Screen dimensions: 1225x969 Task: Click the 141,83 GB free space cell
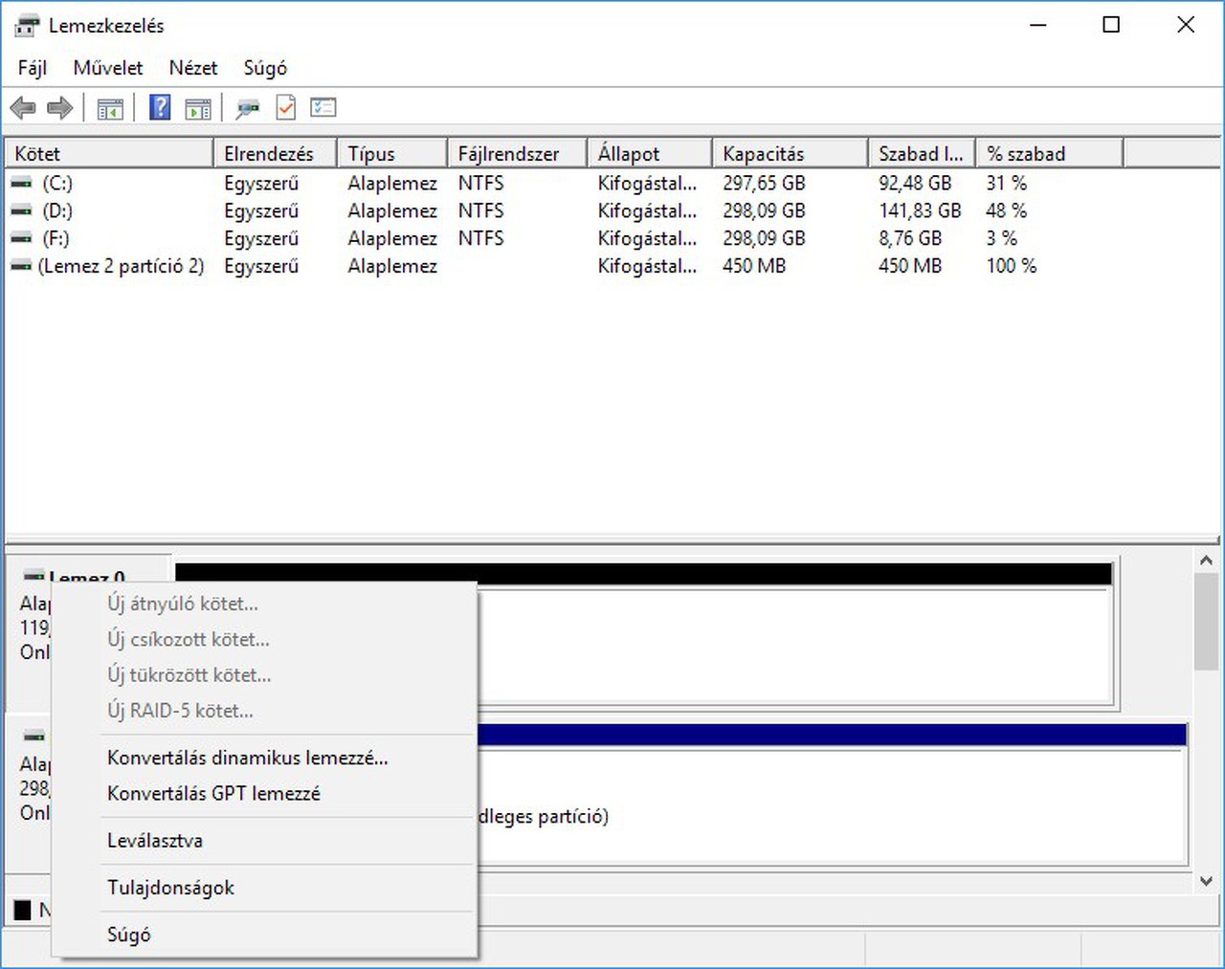pyautogui.click(x=920, y=210)
